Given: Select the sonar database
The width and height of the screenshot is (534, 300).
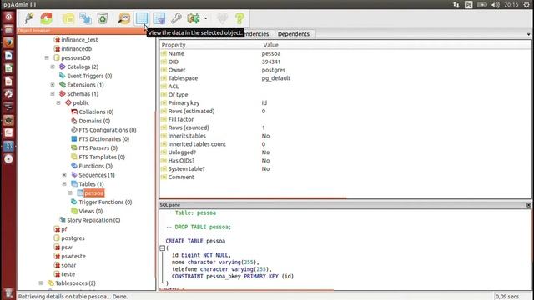Looking at the screenshot, I should click(x=68, y=265).
